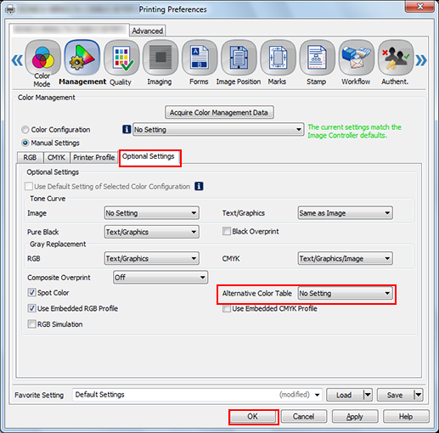Open the Pure Black dropdown
439x433 pixels.
(152, 232)
